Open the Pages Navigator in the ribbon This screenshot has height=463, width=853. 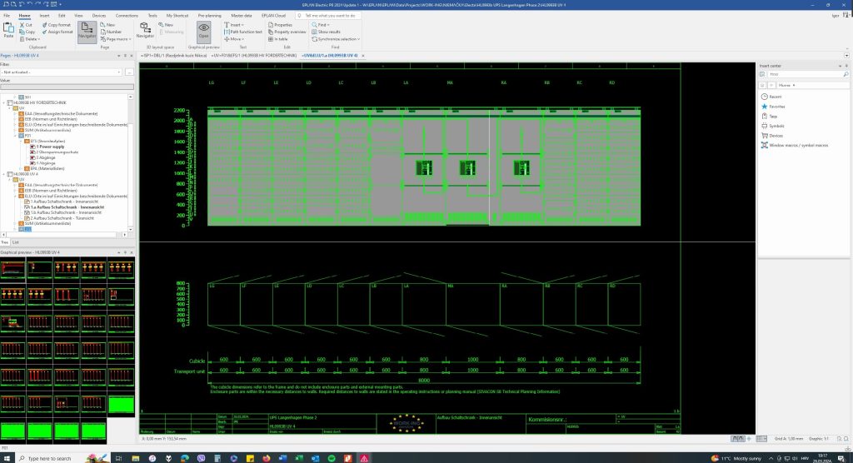[87, 32]
